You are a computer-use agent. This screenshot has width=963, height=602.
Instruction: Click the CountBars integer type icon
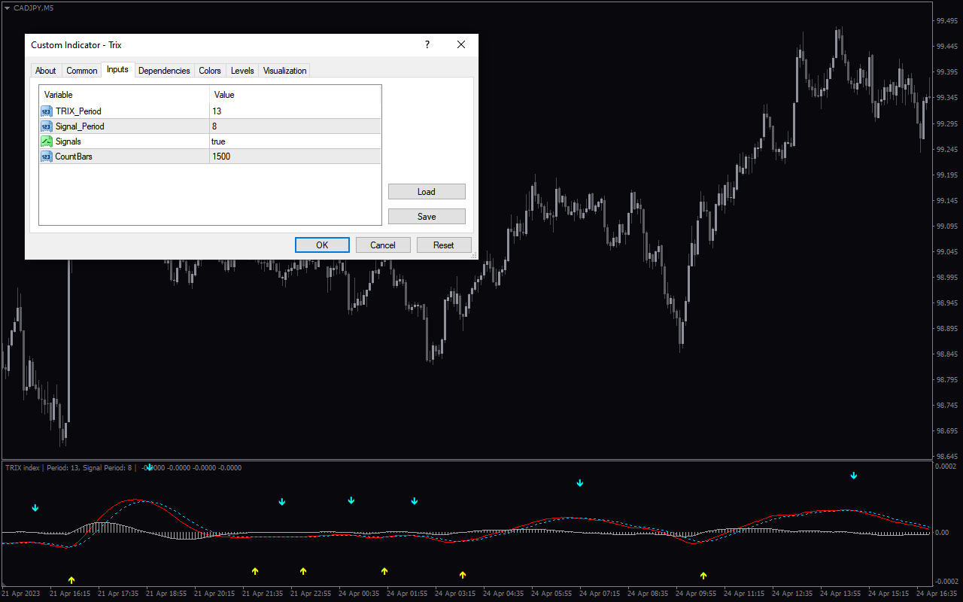(x=47, y=157)
